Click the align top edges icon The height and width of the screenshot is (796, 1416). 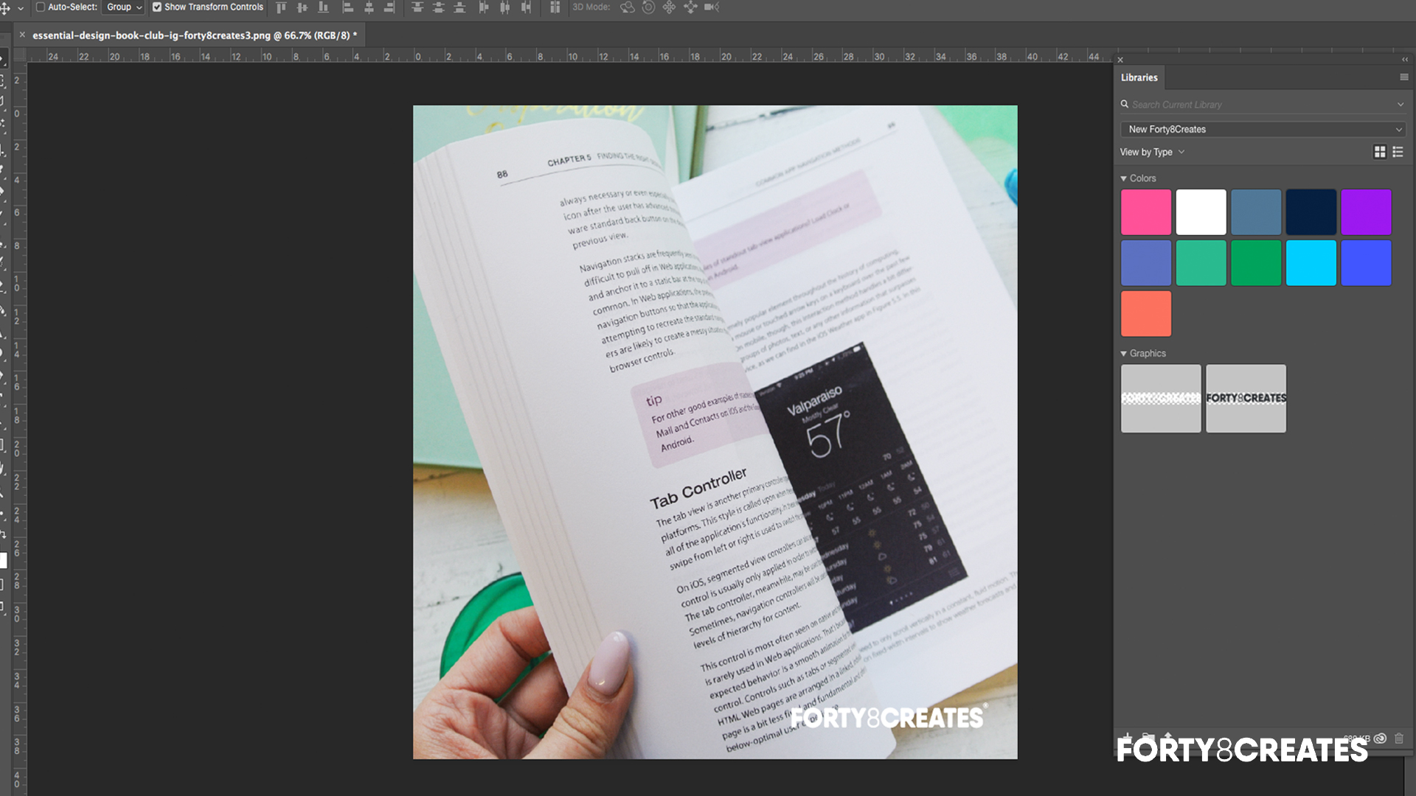[x=280, y=7]
